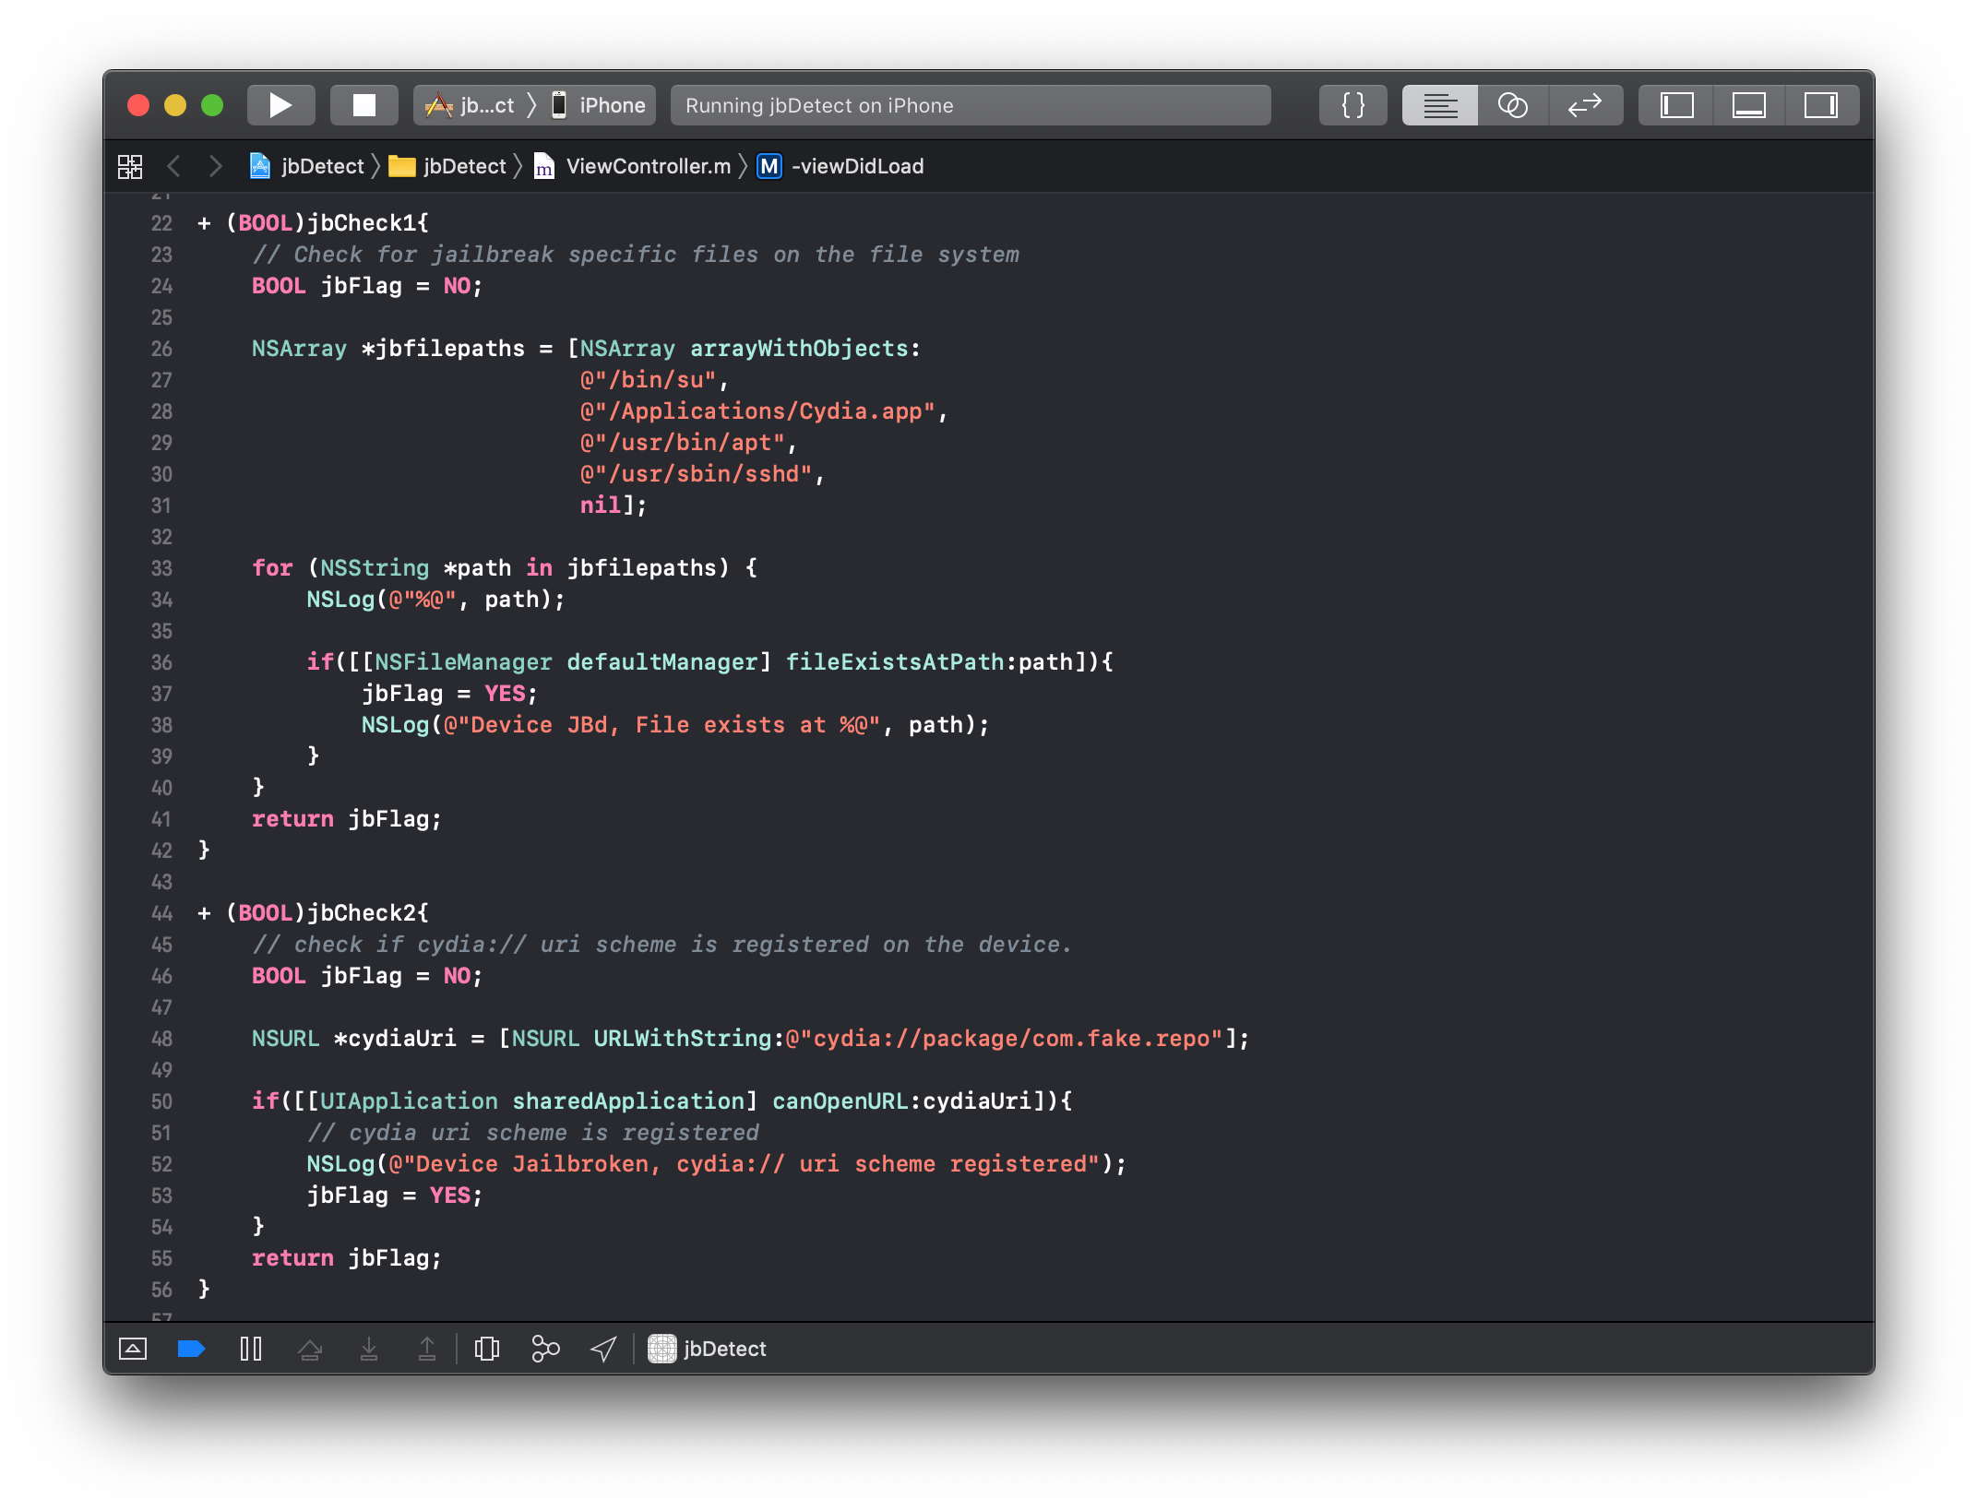The image size is (1978, 1511).
Task: Click the canOpenURL call
Action: 839,1101
